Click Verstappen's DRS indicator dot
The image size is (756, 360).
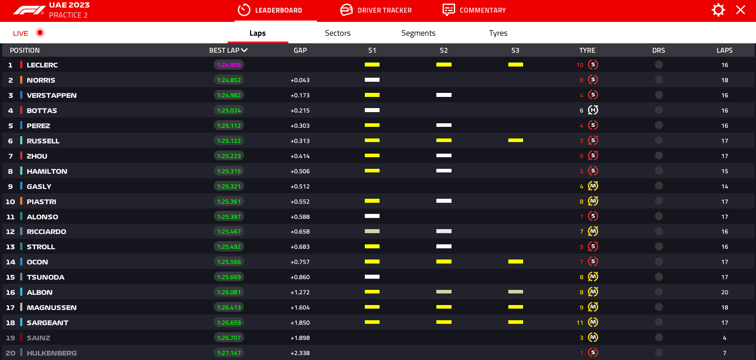(x=659, y=95)
